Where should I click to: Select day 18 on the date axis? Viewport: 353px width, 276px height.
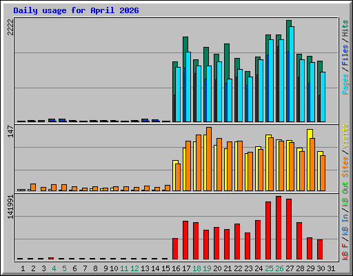(196, 268)
